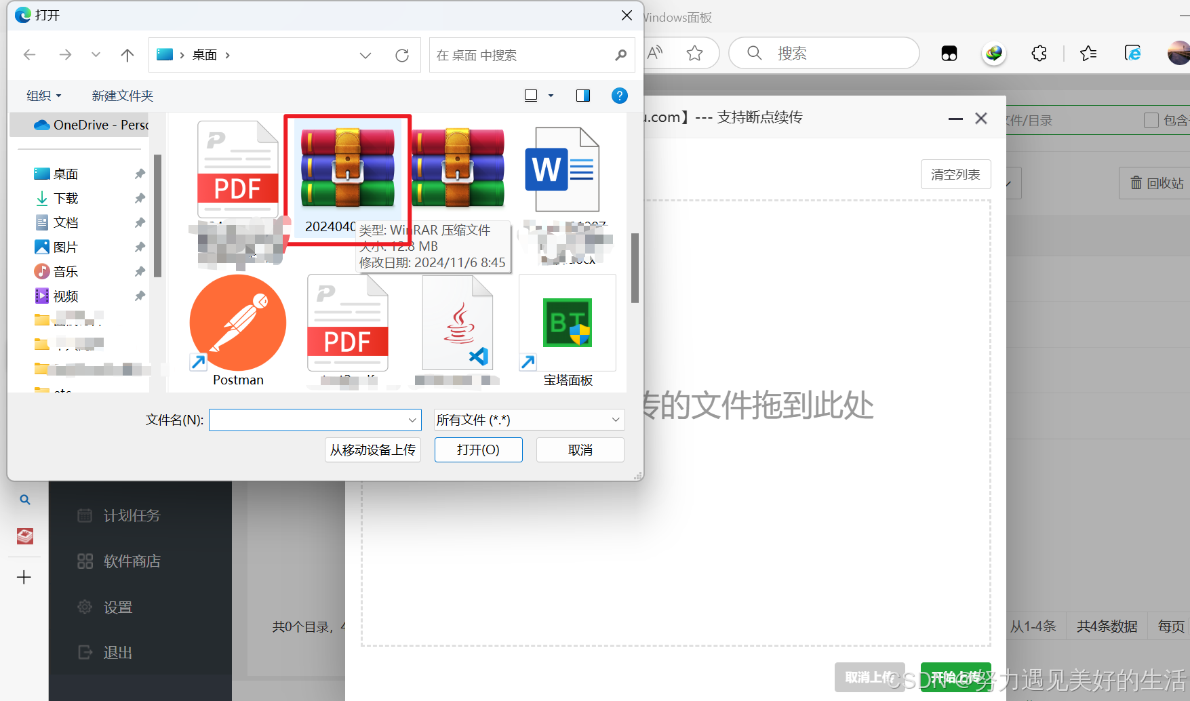Screen dimensions: 1190x701
Task: Select 视频 in the navigation pane
Action: (x=66, y=296)
